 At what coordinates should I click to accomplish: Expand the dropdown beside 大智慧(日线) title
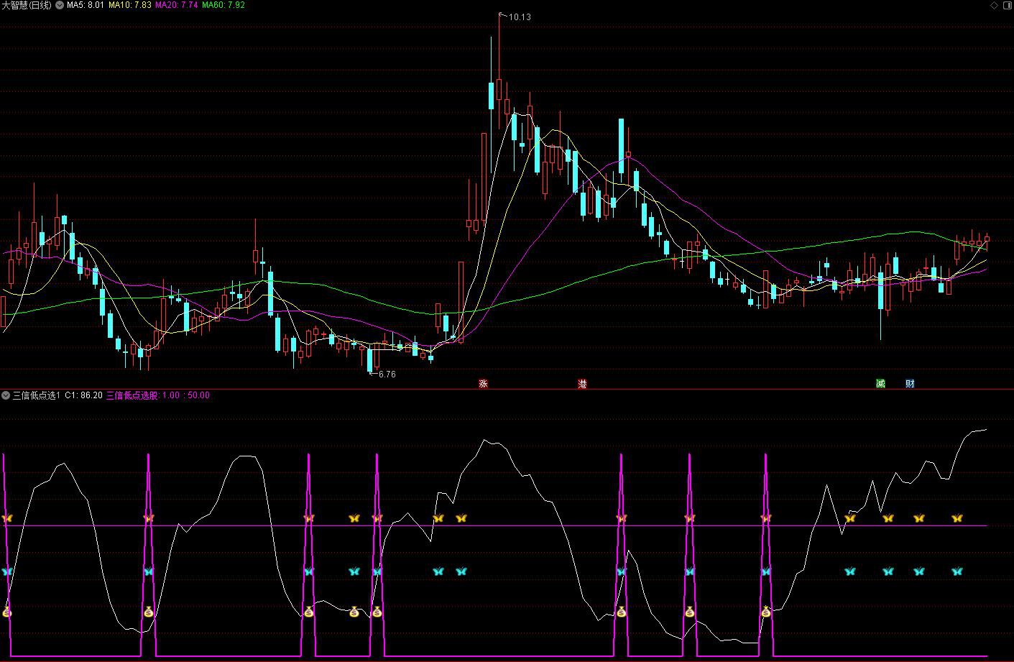point(60,5)
